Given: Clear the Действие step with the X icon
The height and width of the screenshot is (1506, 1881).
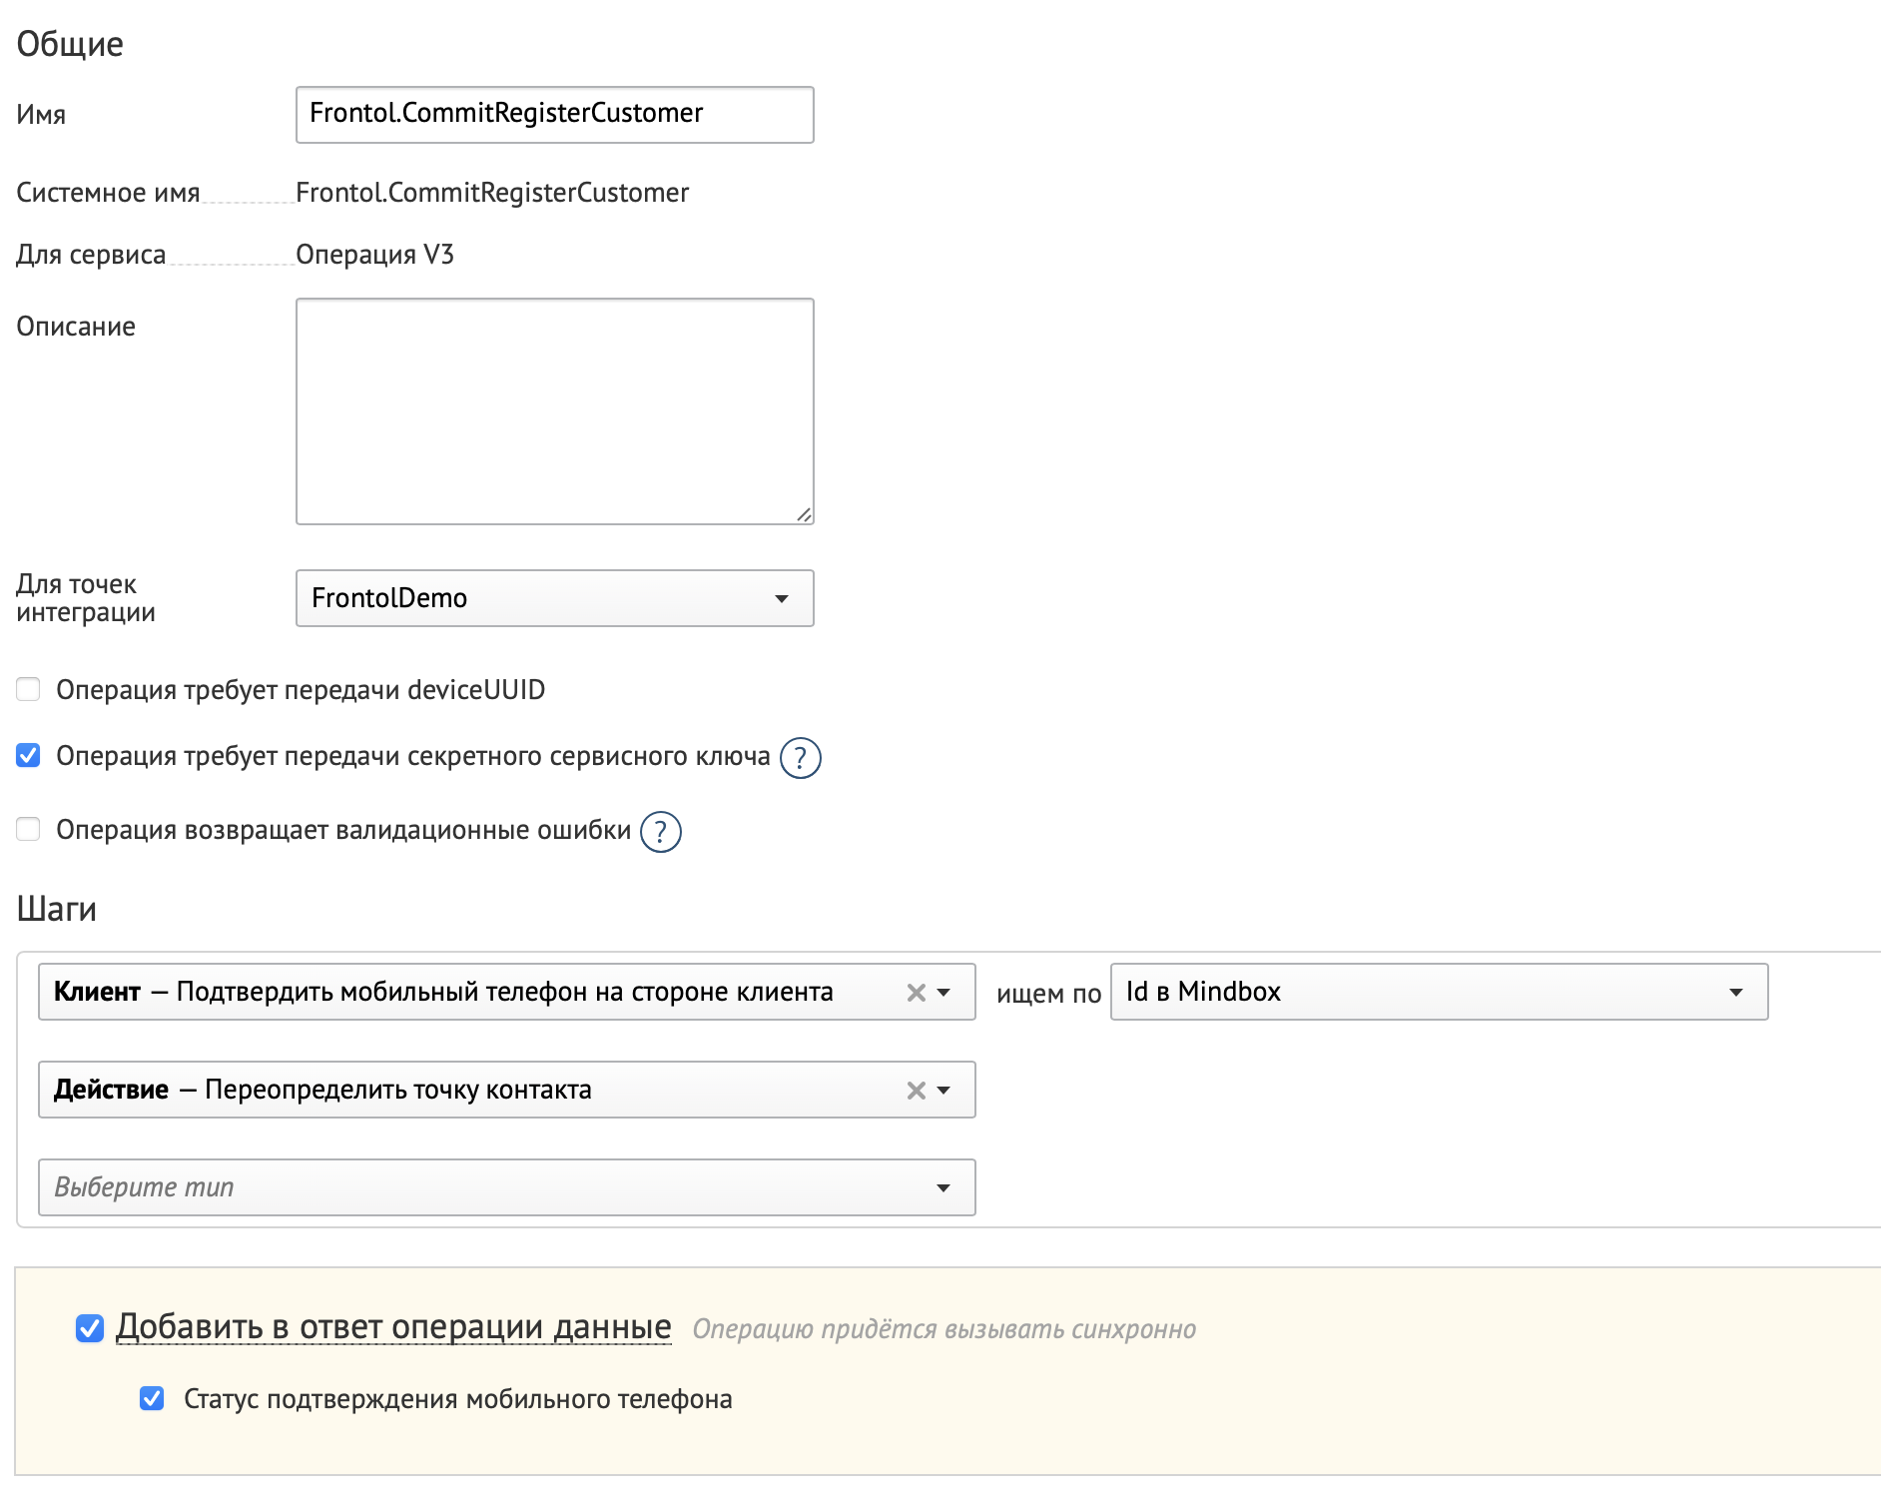Looking at the screenshot, I should 916,1091.
